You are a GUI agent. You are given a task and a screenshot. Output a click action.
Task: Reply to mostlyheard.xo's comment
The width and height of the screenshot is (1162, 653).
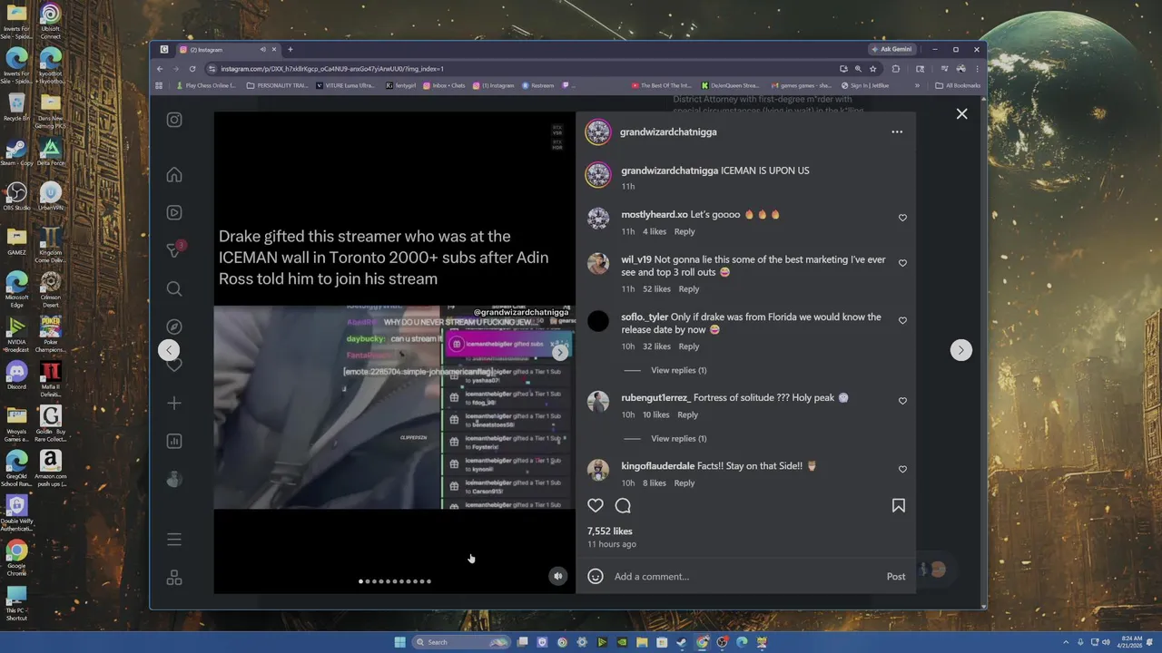click(x=684, y=232)
